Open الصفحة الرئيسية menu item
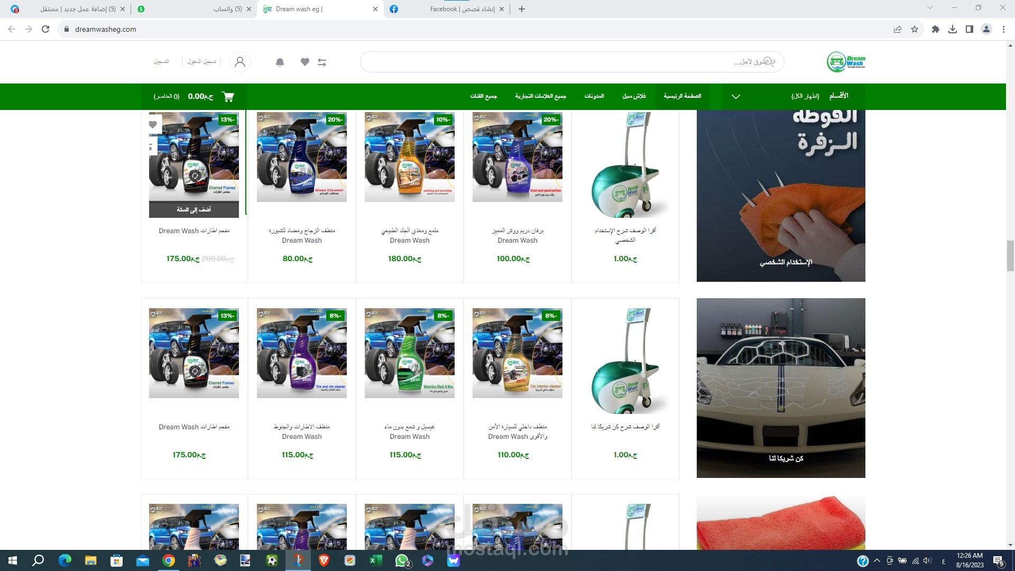This screenshot has height=571, width=1015. click(x=682, y=96)
